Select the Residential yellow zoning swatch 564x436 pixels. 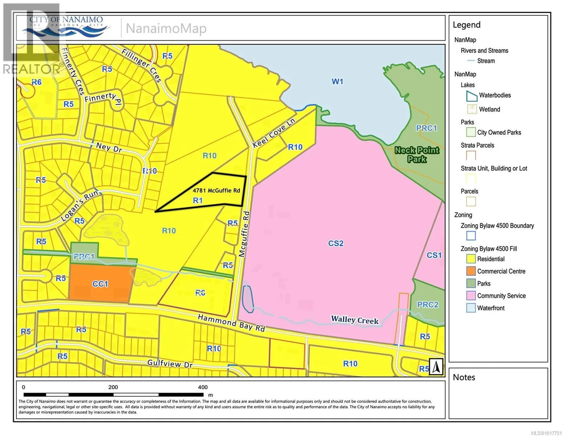tap(471, 259)
